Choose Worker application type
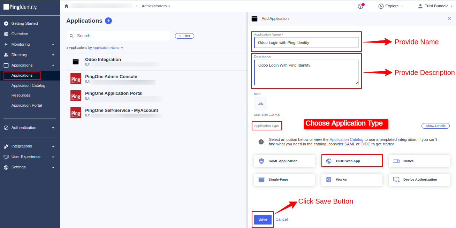456x228 pixels. tap(352, 180)
